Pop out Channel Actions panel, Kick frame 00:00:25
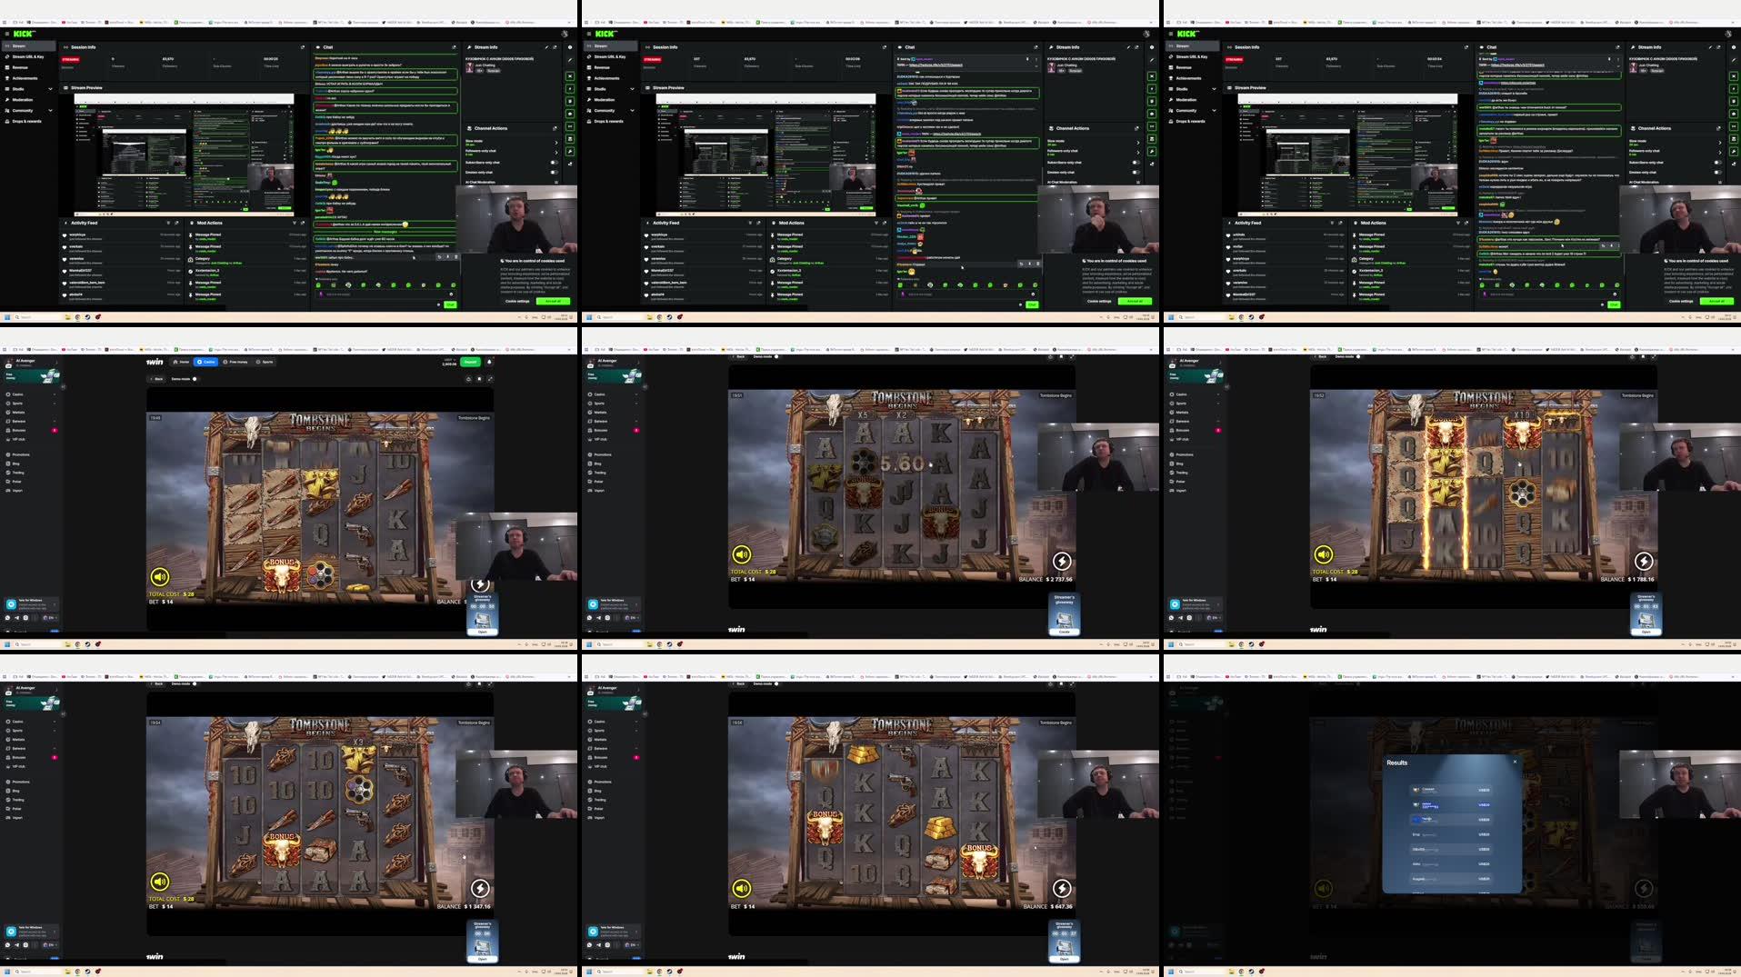This screenshot has height=977, width=1741. [x=555, y=128]
